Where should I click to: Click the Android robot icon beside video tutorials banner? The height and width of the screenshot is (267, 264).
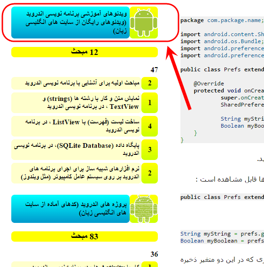click(x=144, y=23)
